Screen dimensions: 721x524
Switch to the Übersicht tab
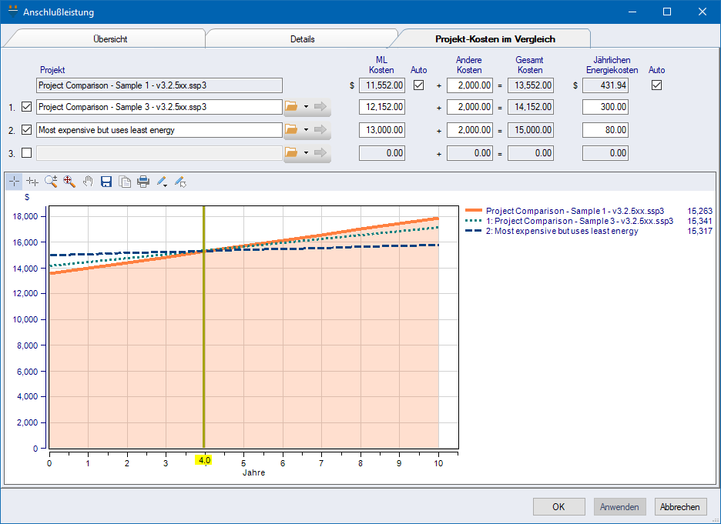111,38
